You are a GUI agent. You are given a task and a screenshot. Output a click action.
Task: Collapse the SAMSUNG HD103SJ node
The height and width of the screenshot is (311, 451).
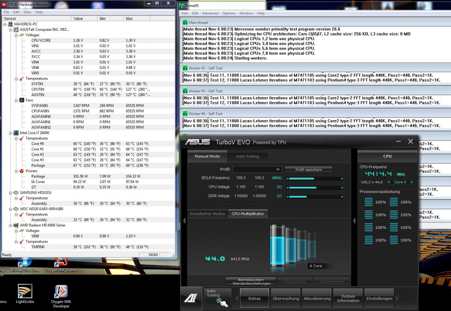click(x=11, y=193)
